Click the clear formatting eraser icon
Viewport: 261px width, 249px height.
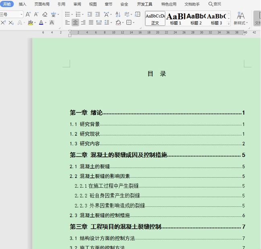pyautogui.click(x=45, y=14)
